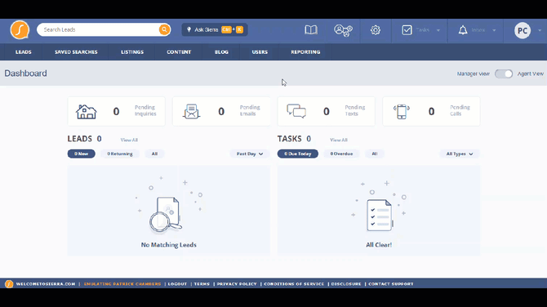Click the DISCLOSURE footer link
This screenshot has width=547, height=307.
(x=346, y=284)
